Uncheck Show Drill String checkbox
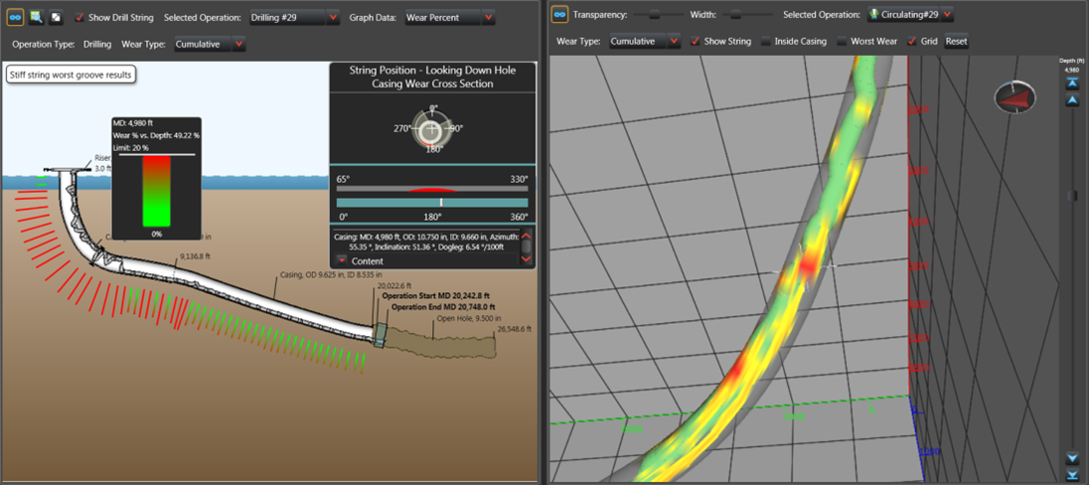Image resolution: width=1089 pixels, height=485 pixels. click(x=80, y=18)
